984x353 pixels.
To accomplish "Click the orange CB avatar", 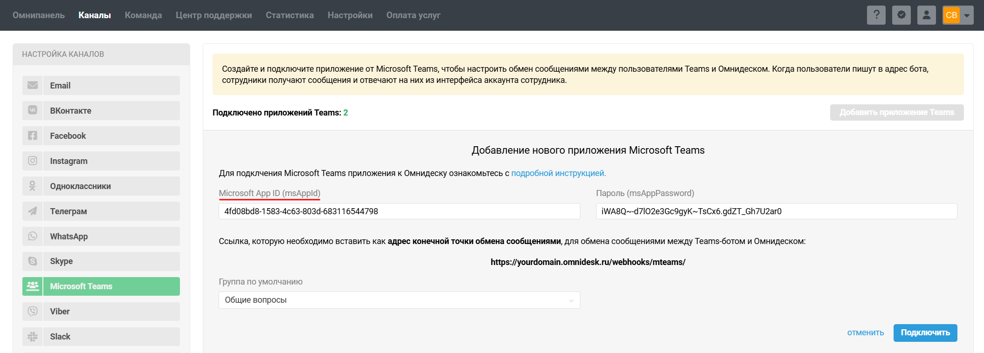I will click(x=951, y=15).
